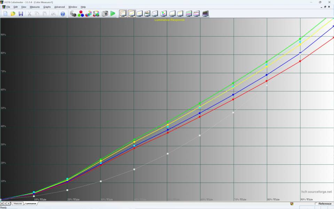Image resolution: width=334 pixels, height=209 pixels.
Task: Open the Help menu
Action: [x=83, y=7]
